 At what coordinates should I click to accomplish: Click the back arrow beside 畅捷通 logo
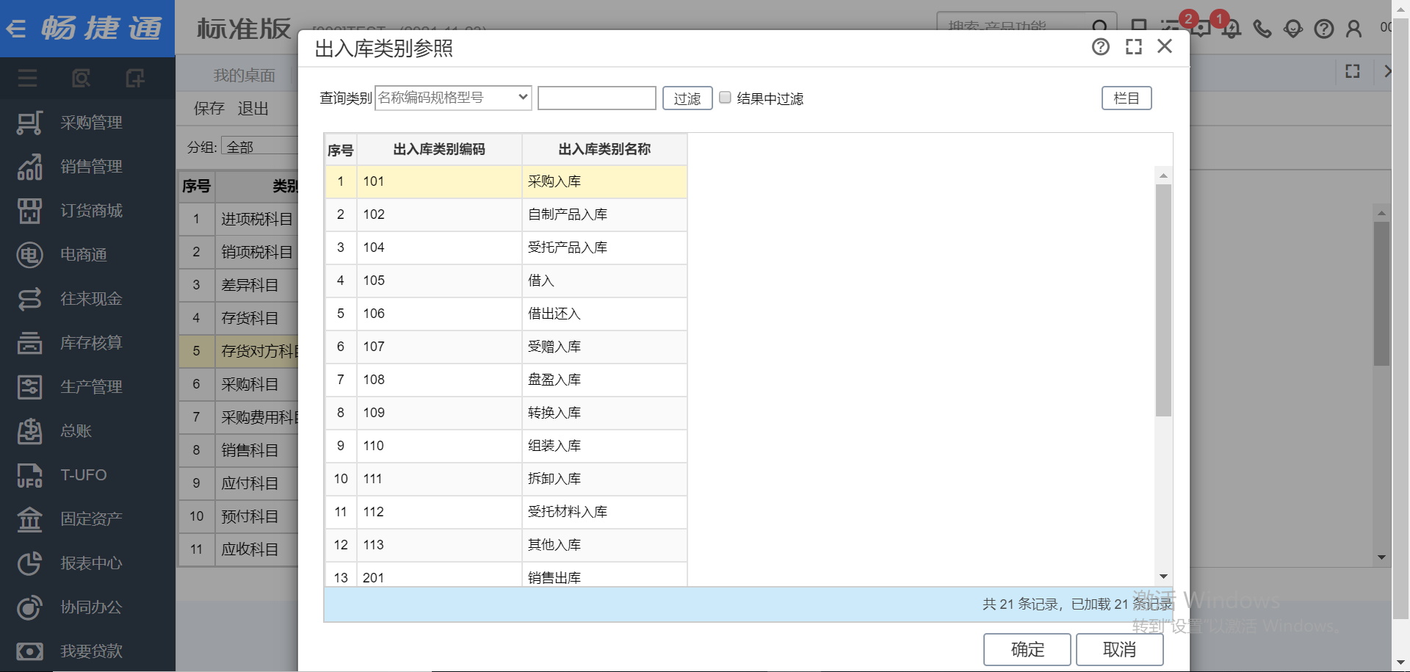pos(16,29)
